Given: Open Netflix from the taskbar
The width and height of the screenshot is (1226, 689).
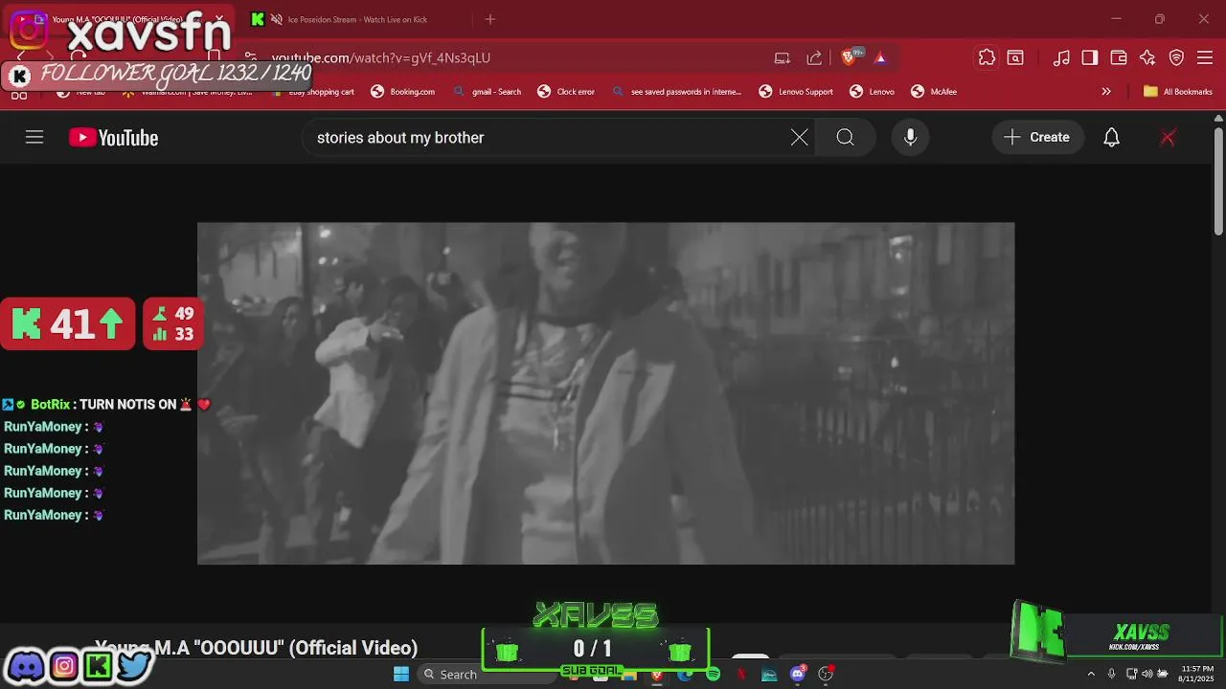Looking at the screenshot, I should (741, 675).
